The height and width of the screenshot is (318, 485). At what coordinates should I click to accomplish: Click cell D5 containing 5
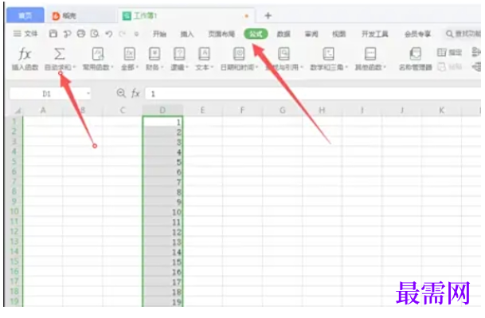tap(162, 162)
